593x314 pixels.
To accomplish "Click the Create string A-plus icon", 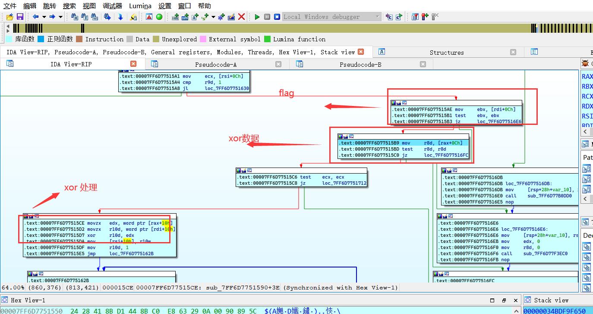I will (195, 17).
